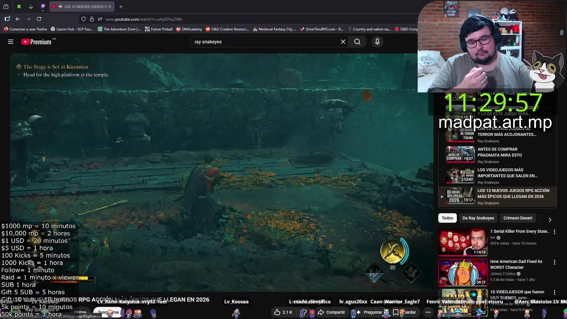Clear the YouTube search query
Image resolution: width=567 pixels, height=319 pixels.
click(x=343, y=42)
